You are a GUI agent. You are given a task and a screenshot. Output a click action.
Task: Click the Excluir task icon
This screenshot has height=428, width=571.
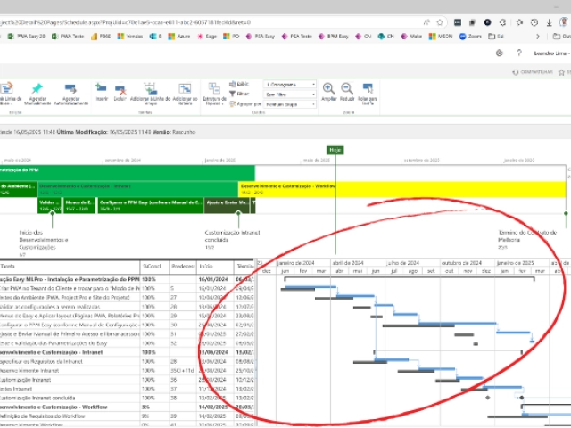120,88
